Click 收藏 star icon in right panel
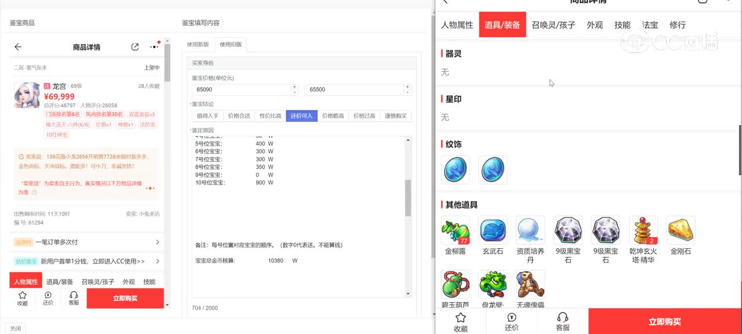The image size is (742, 334). 461,318
